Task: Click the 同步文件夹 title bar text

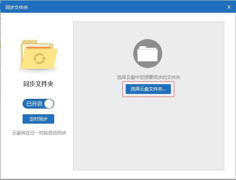Action: click(17, 7)
